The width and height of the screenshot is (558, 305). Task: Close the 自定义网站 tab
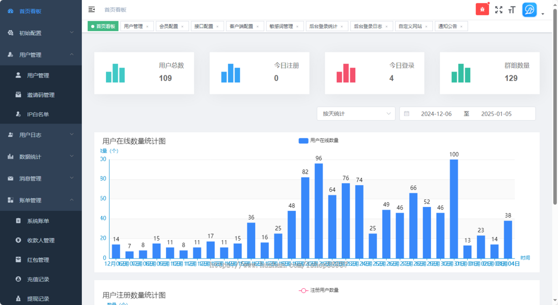[426, 27]
